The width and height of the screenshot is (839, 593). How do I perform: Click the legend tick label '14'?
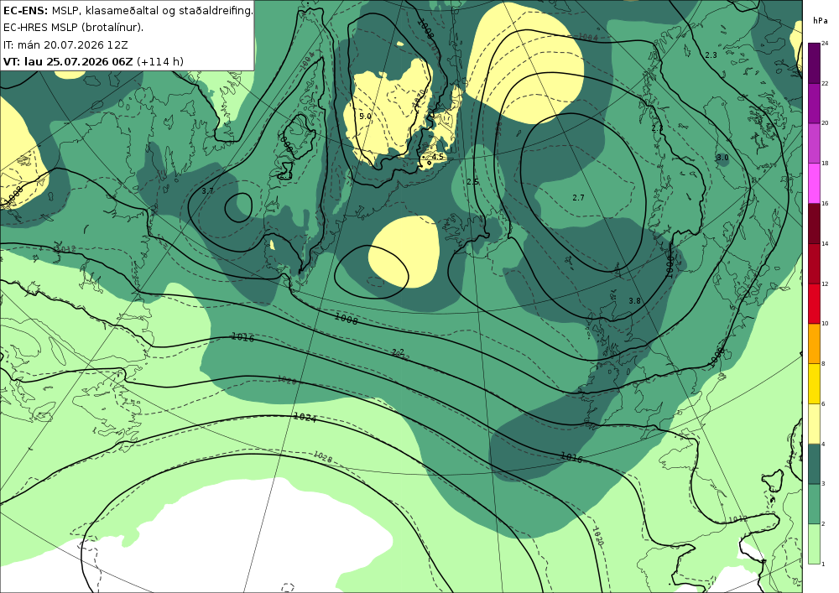point(825,244)
